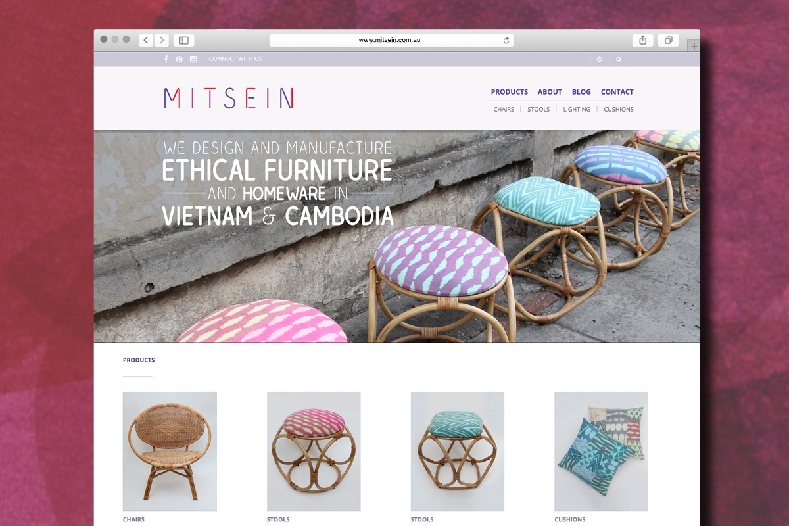Click the rattan chair product thumbnail
This screenshot has width=789, height=526.
170,451
